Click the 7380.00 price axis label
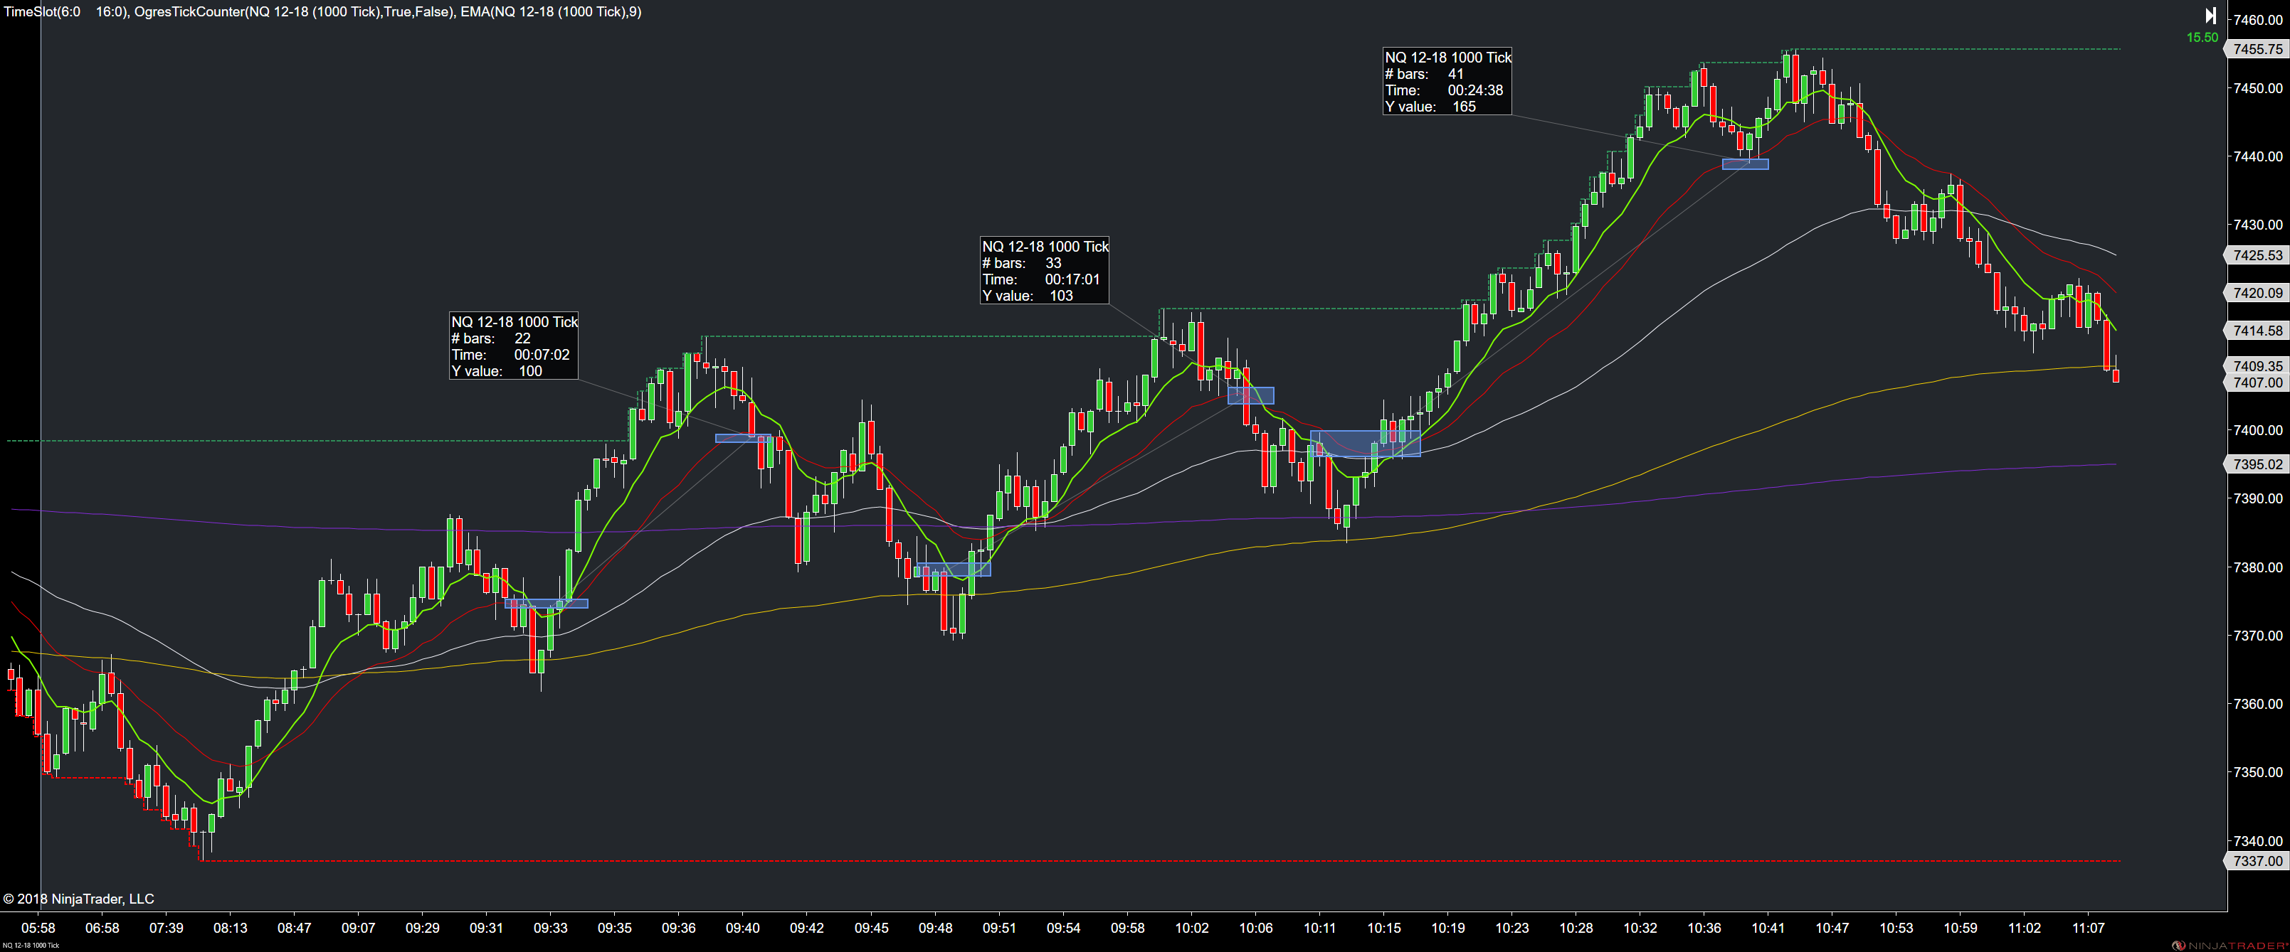Image resolution: width=2290 pixels, height=952 pixels. 2258,567
